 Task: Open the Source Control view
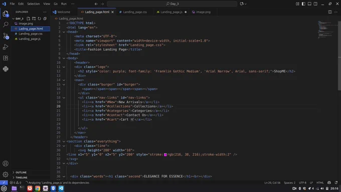point(6,36)
